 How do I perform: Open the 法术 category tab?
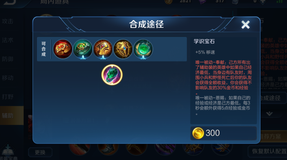[8, 40]
